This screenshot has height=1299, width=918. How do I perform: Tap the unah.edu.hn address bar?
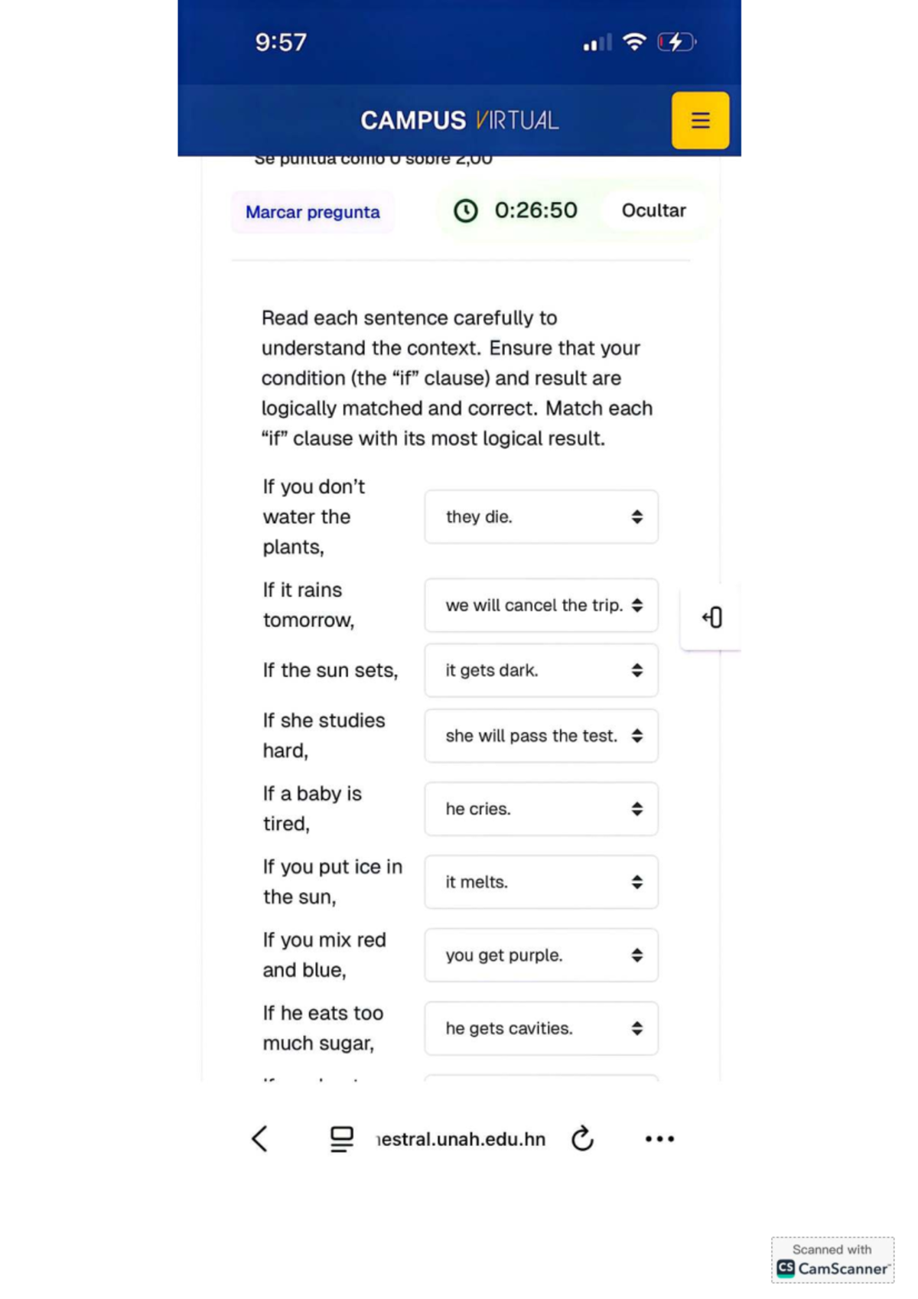(461, 1139)
